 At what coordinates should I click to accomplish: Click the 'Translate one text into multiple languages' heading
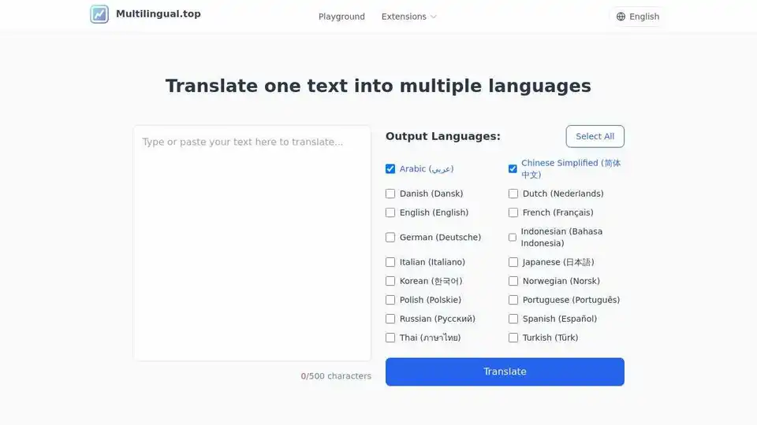point(378,86)
